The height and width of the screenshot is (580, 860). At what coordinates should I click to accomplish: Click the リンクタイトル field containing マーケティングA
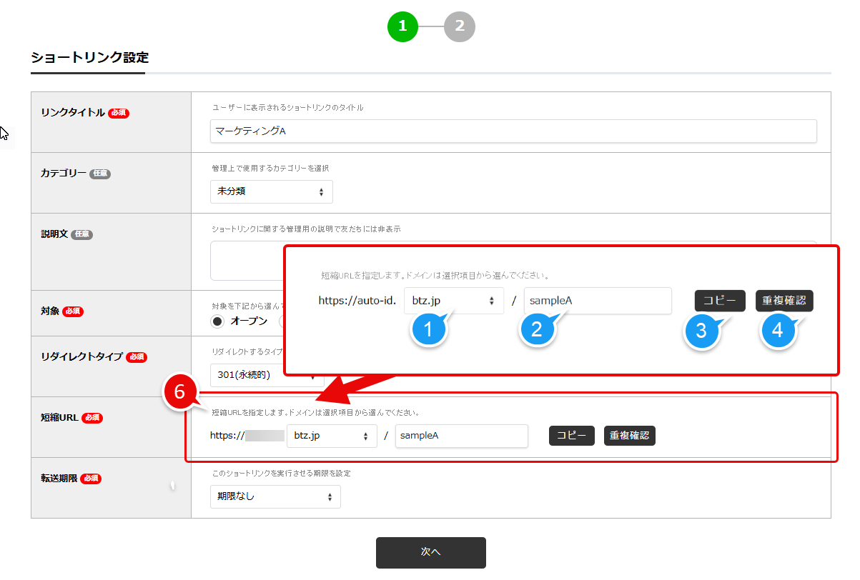513,131
